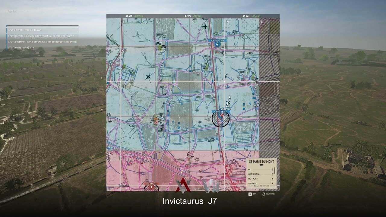Select the Rue de la Gare label
Image resolution: width=386 pixels, height=217 pixels.
[217, 40]
